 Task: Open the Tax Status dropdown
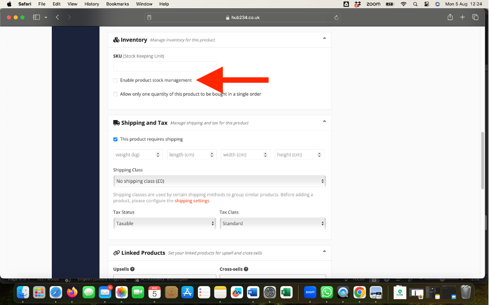[x=164, y=223]
